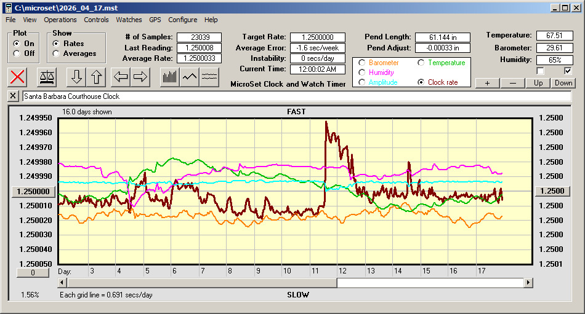Image resolution: width=585 pixels, height=314 pixels.
Task: Click the Santa Barbara Courthouse Clock text field
Action: [x=296, y=96]
